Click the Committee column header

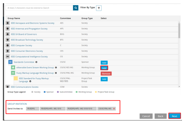click(x=65, y=18)
